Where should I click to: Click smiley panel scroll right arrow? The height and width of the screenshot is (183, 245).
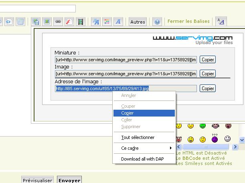tap(235, 147)
